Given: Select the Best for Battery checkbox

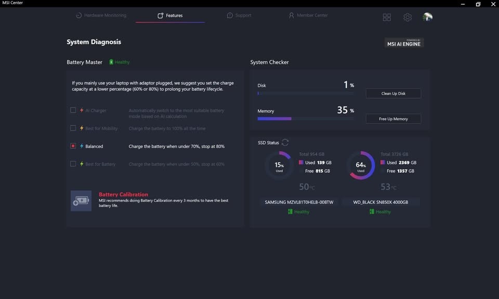Looking at the screenshot, I should coord(73,164).
